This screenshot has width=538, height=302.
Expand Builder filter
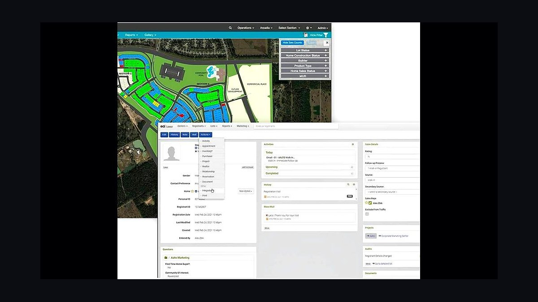click(305, 60)
